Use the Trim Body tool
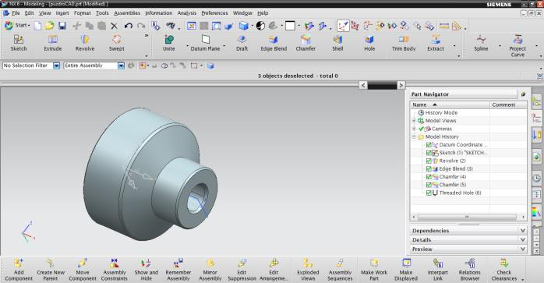 [404, 43]
